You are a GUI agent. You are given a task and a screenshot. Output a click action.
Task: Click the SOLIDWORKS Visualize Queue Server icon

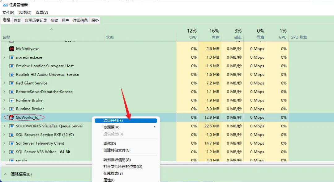(x=11, y=126)
